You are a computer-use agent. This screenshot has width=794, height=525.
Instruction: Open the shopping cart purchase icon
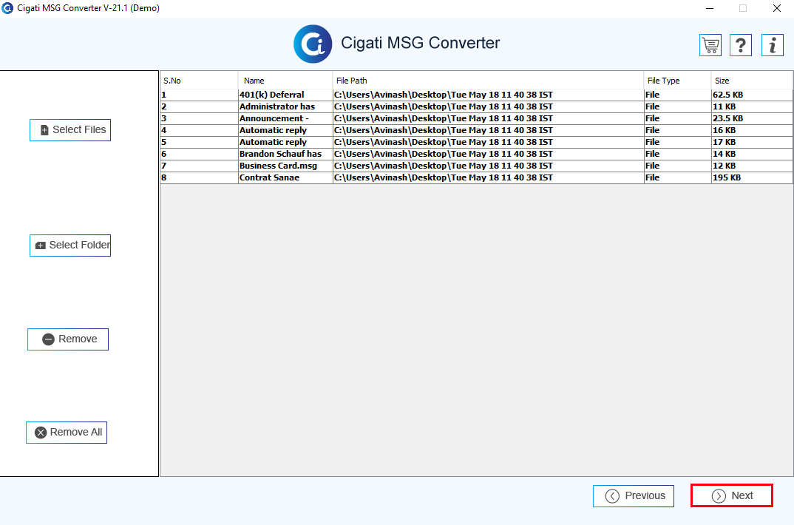click(x=710, y=45)
